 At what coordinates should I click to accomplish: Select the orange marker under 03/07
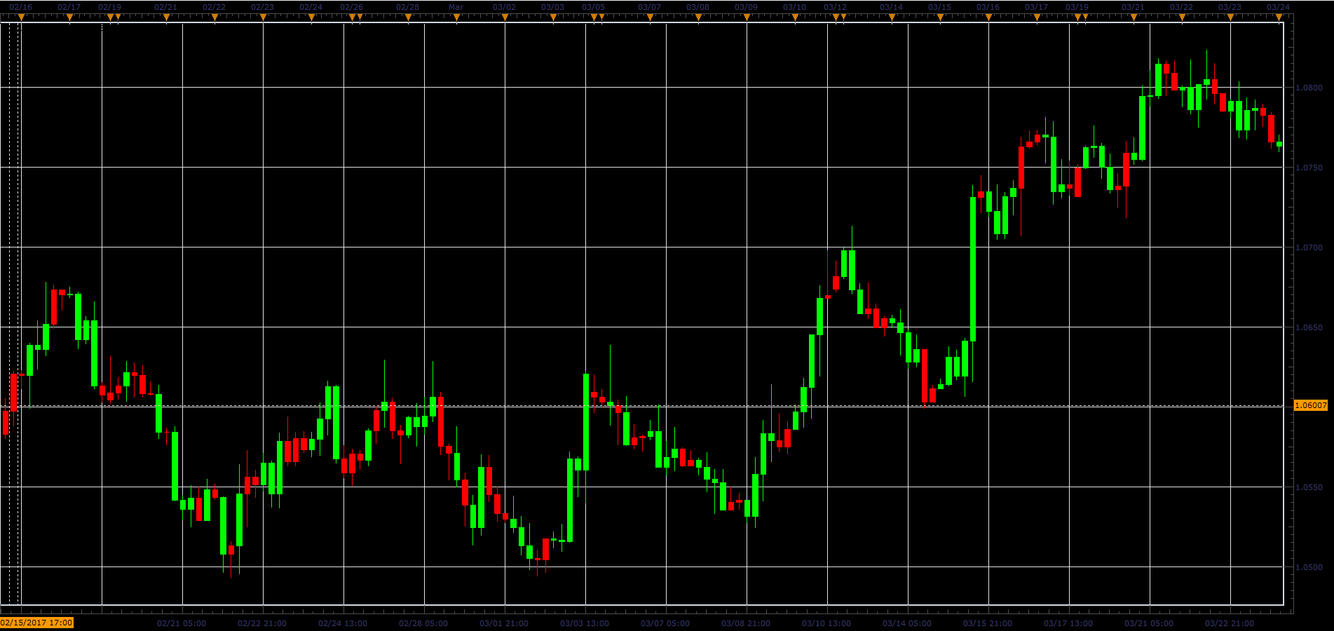(x=650, y=18)
